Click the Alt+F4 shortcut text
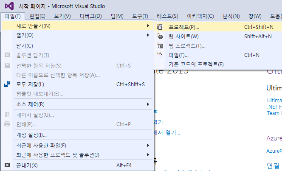Image resolution: width=282 pixels, height=171 pixels. click(x=124, y=165)
